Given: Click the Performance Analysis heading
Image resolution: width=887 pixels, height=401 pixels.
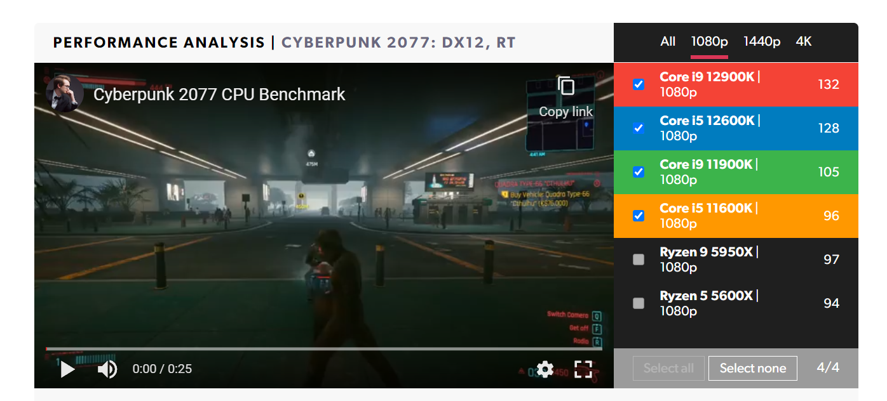Looking at the screenshot, I should point(159,43).
